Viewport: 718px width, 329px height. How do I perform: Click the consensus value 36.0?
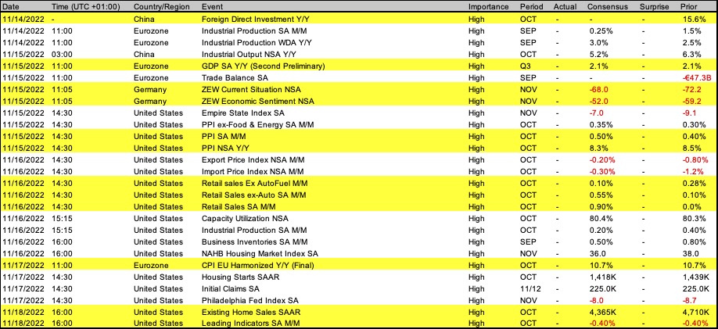point(598,253)
